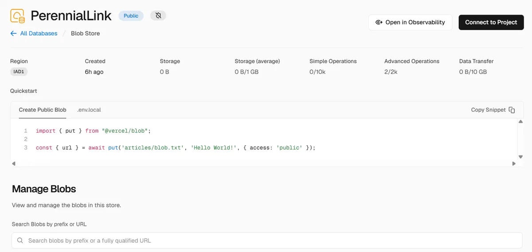Click the Quickstart label
The width and height of the screenshot is (532, 252).
(23, 91)
